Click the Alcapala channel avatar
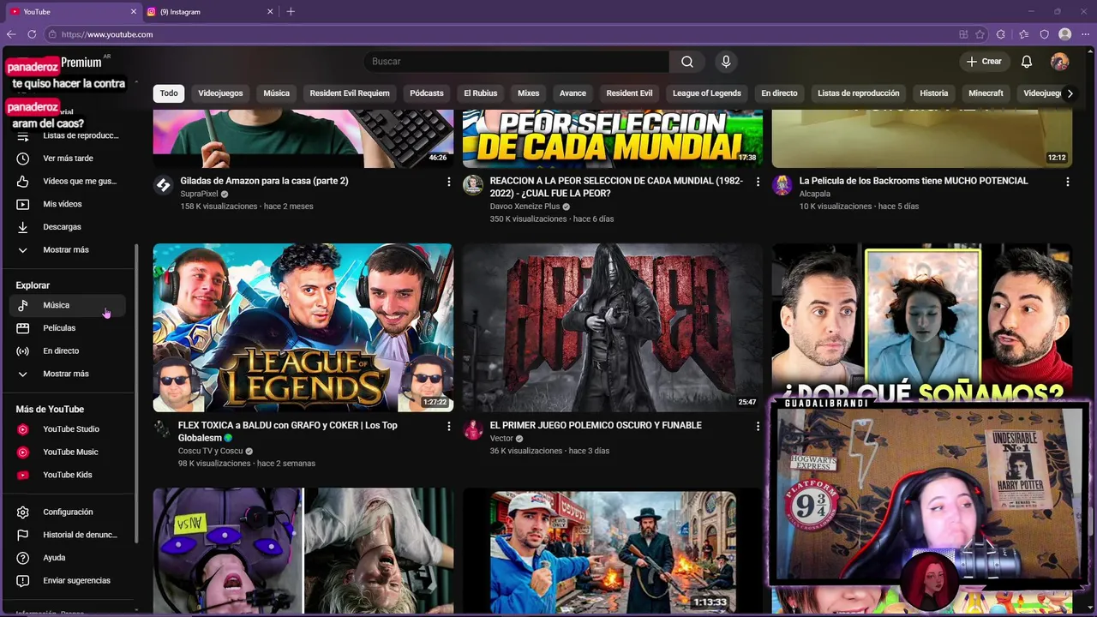The height and width of the screenshot is (617, 1097). [x=782, y=185]
